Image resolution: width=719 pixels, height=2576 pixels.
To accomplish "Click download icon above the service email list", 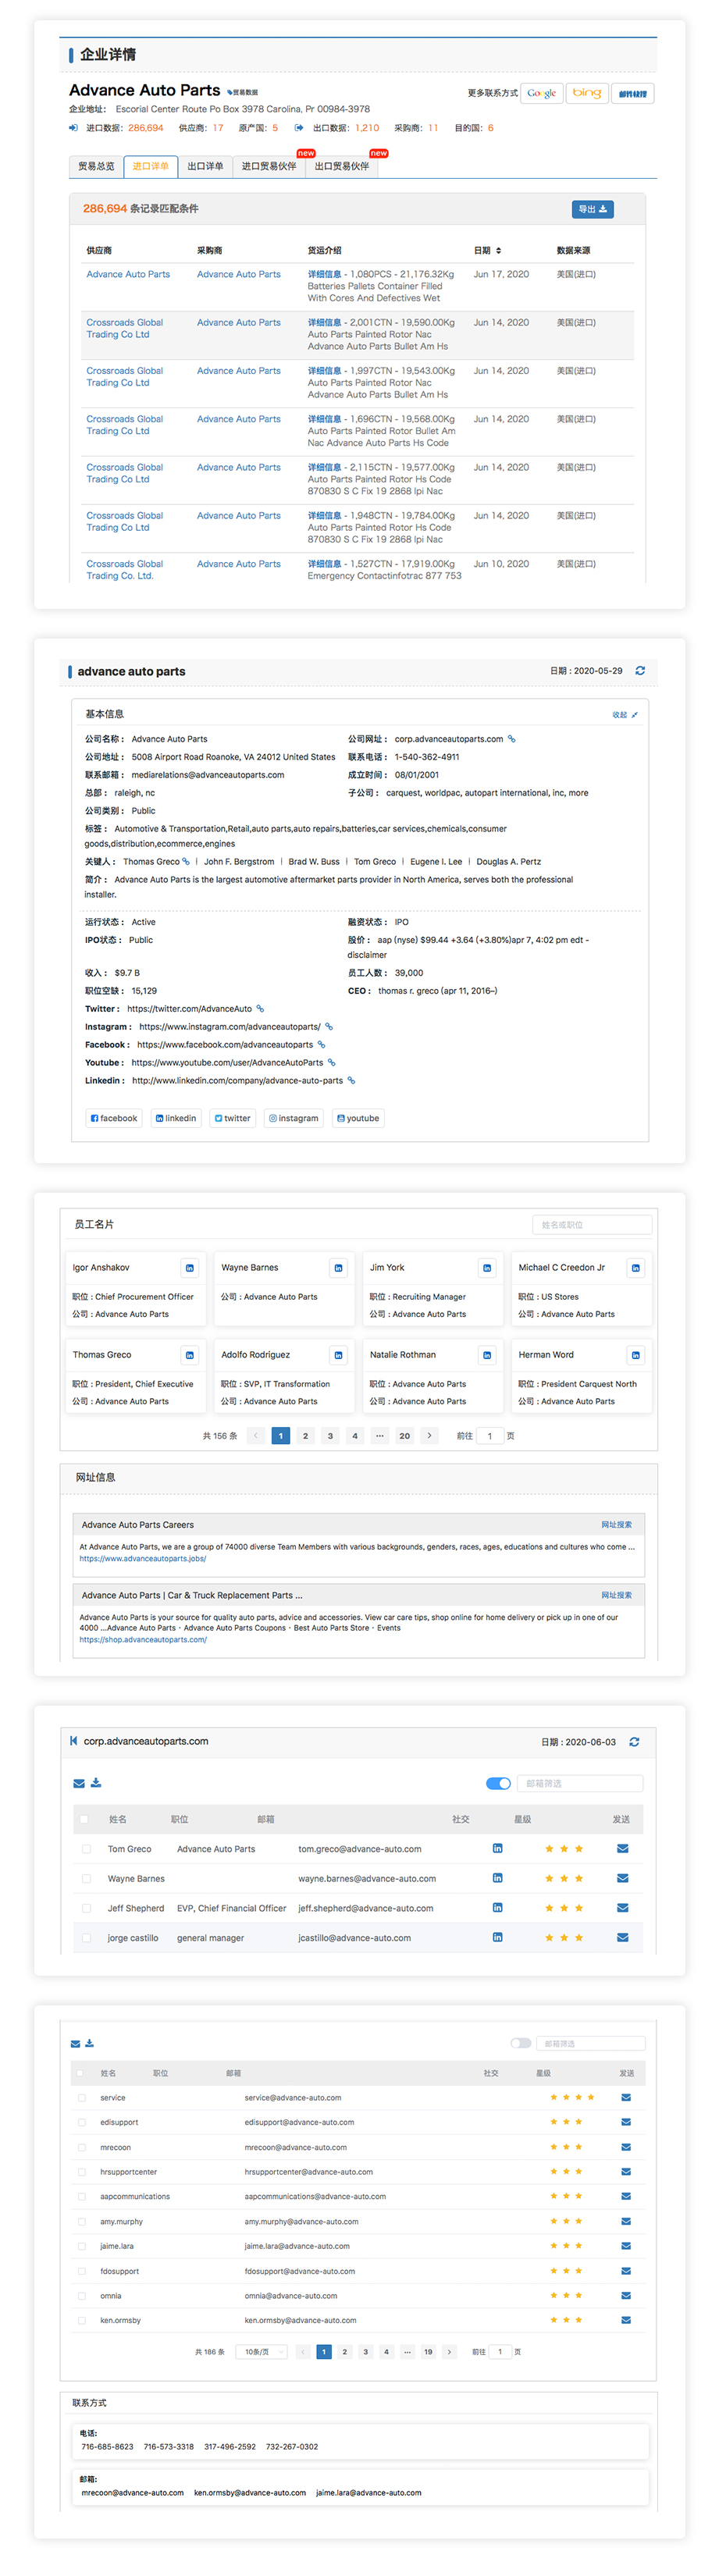I will [89, 2043].
